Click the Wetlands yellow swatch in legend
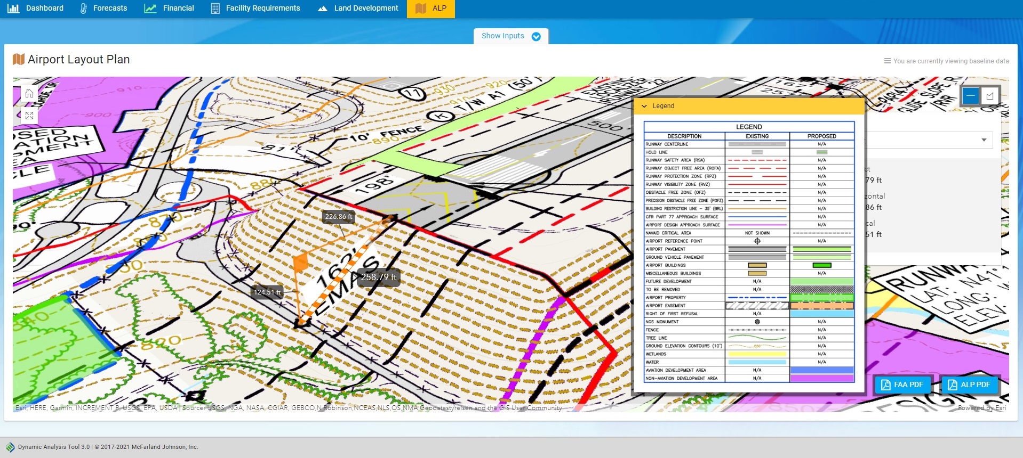 [x=757, y=354]
